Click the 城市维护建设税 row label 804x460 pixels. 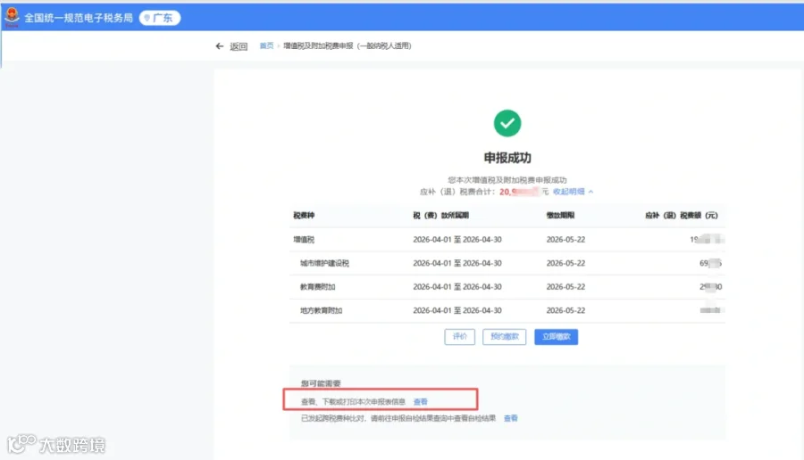click(324, 263)
